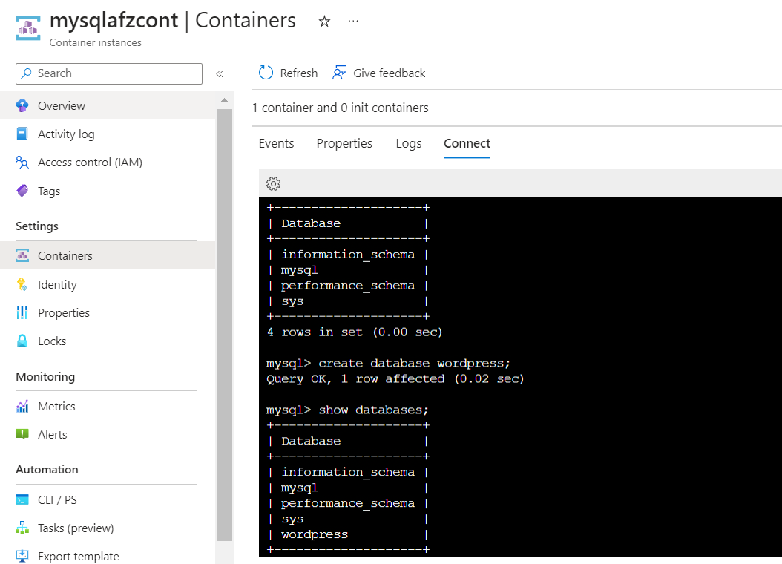
Task: Select the Tags sidebar item
Action: coord(49,191)
